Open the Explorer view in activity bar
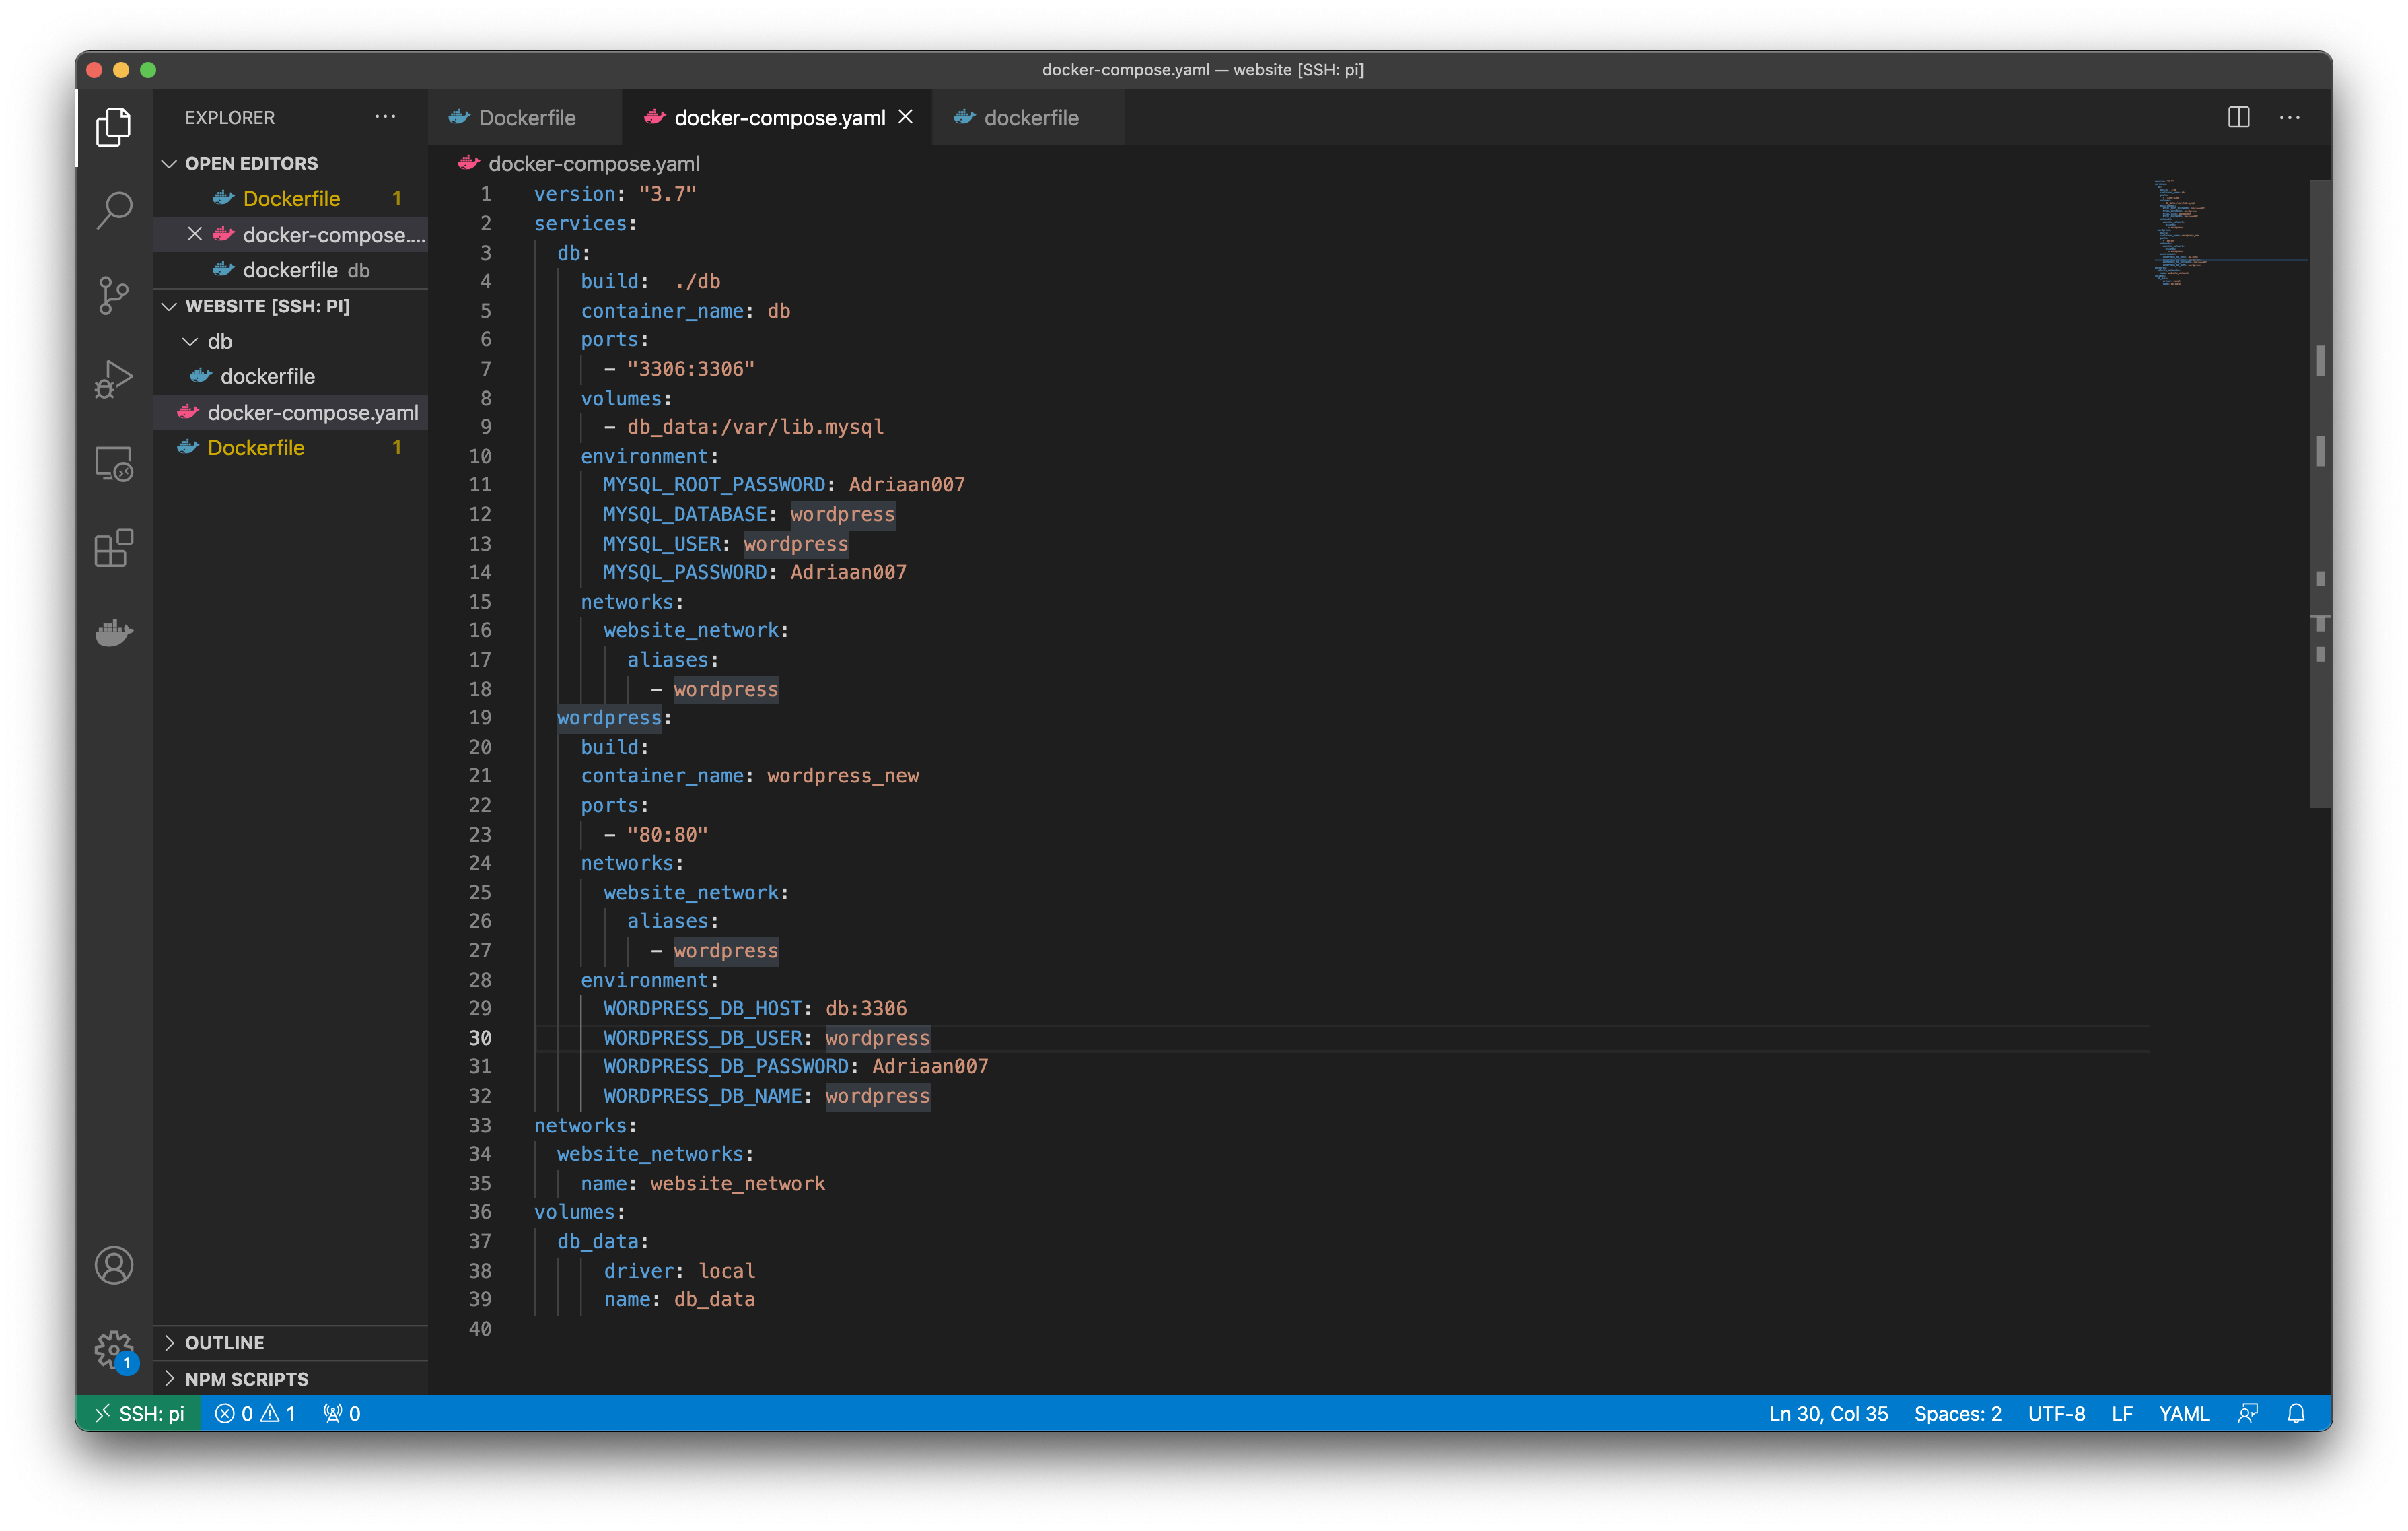The width and height of the screenshot is (2408, 1531). 113,127
